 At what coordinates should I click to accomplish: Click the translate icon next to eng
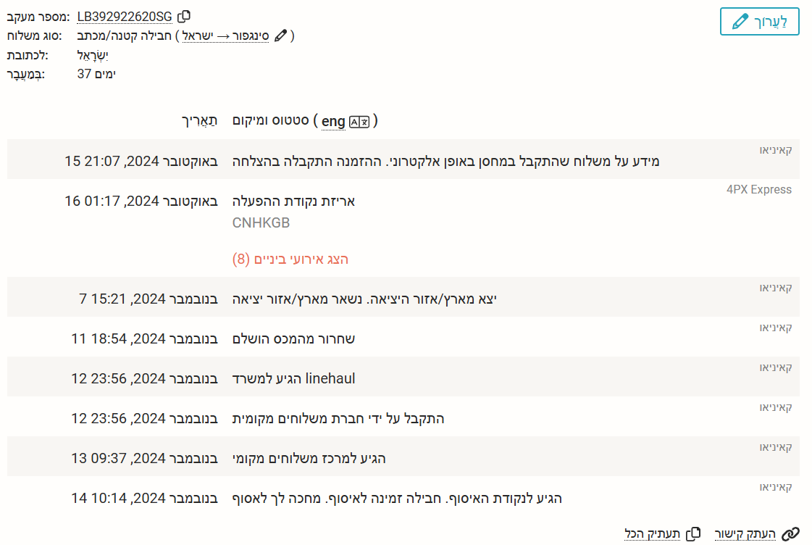(359, 121)
